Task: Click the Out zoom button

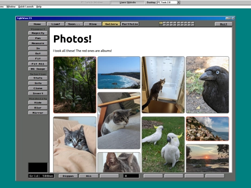Action: click(x=38, y=53)
